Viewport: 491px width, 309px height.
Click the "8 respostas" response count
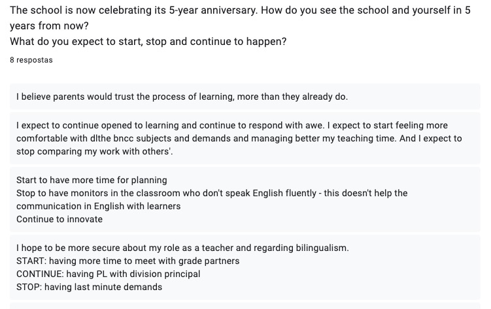31,60
